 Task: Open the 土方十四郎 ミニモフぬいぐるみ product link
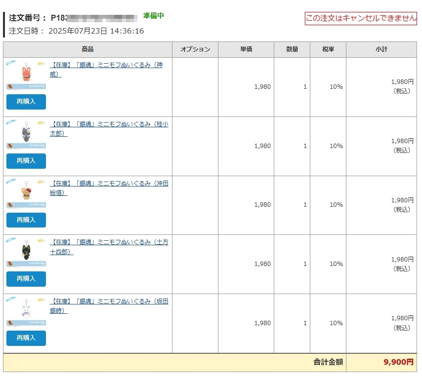click(109, 247)
